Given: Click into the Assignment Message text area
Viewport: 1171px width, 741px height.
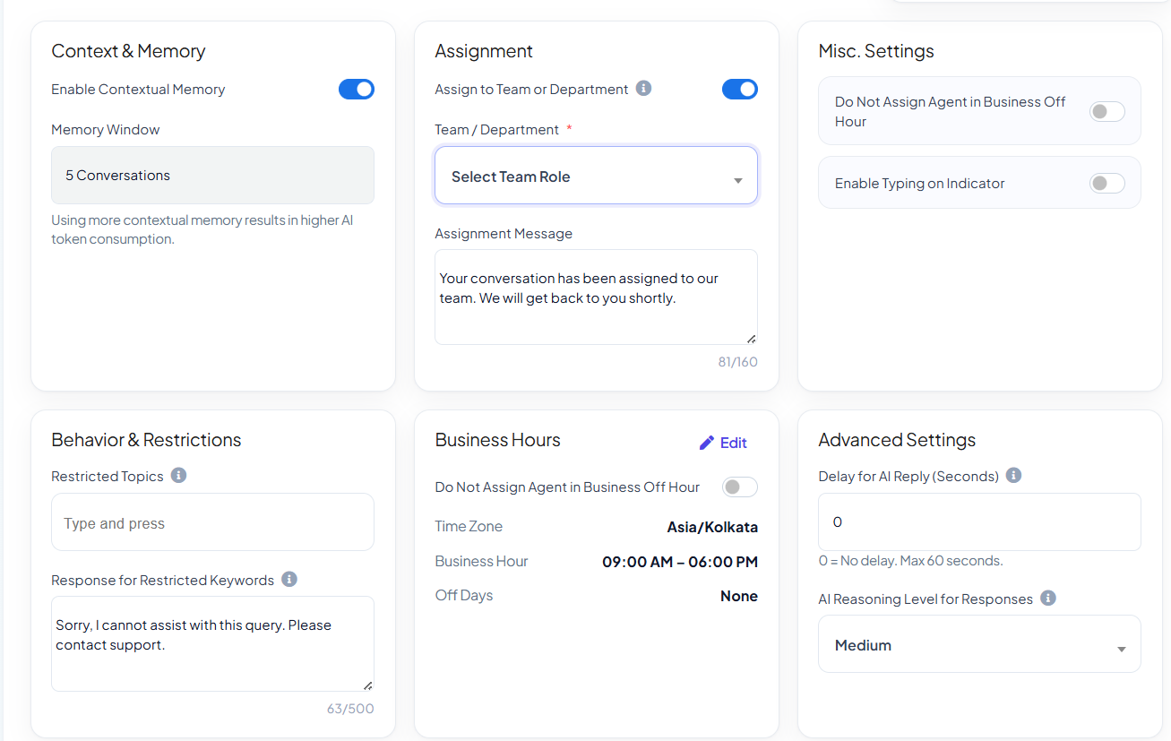Looking at the screenshot, I should [596, 297].
